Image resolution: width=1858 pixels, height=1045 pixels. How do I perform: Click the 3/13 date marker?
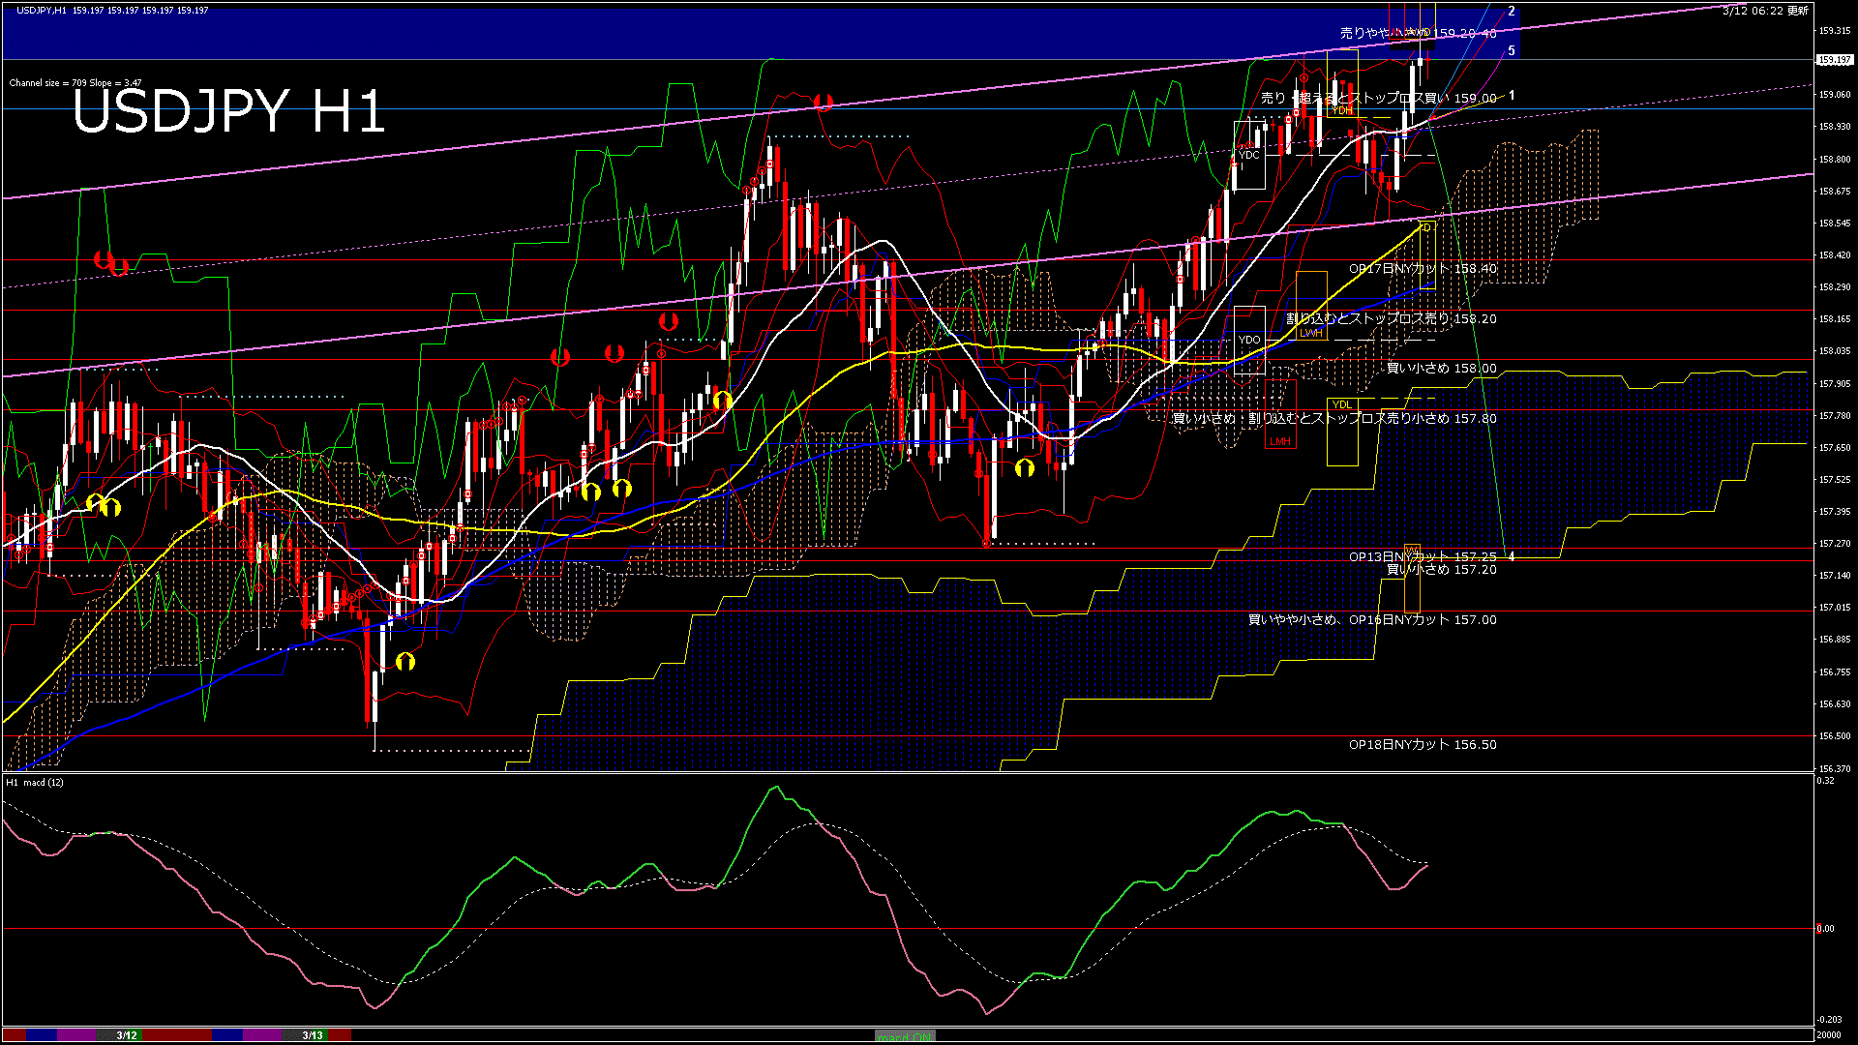tap(312, 1035)
